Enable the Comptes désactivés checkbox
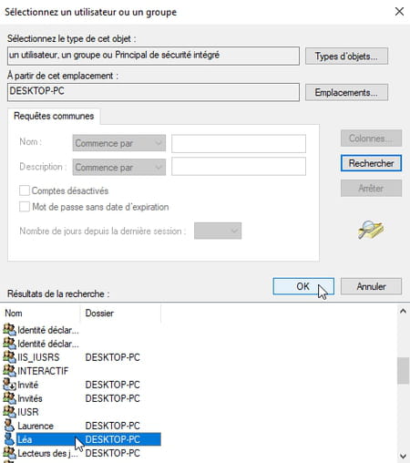Screen dimensions: 410x463 pos(25,190)
